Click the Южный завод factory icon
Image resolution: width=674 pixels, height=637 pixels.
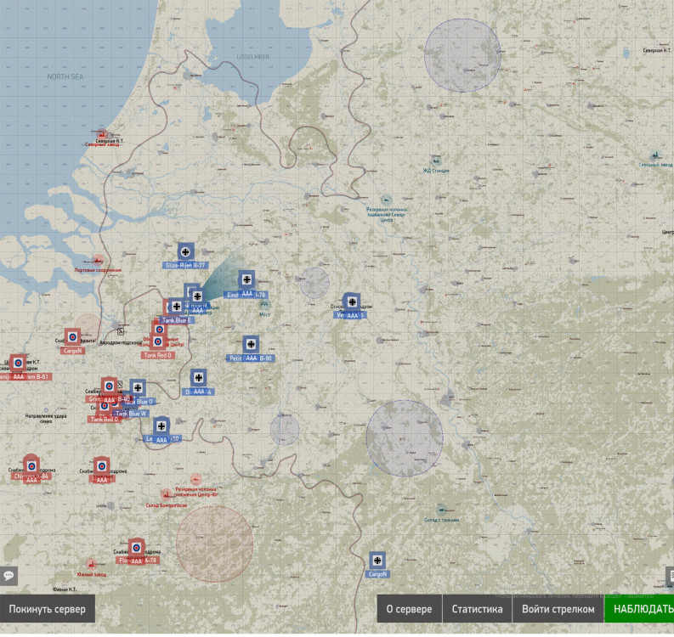(x=91, y=565)
